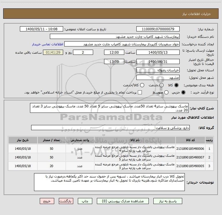
Task: Click quantity 20 in row 3
Action: coord(51,166)
